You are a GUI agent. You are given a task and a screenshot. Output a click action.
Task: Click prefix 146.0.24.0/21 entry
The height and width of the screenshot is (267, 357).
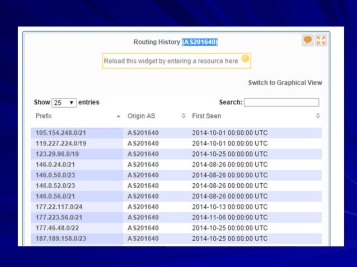pyautogui.click(x=55, y=165)
